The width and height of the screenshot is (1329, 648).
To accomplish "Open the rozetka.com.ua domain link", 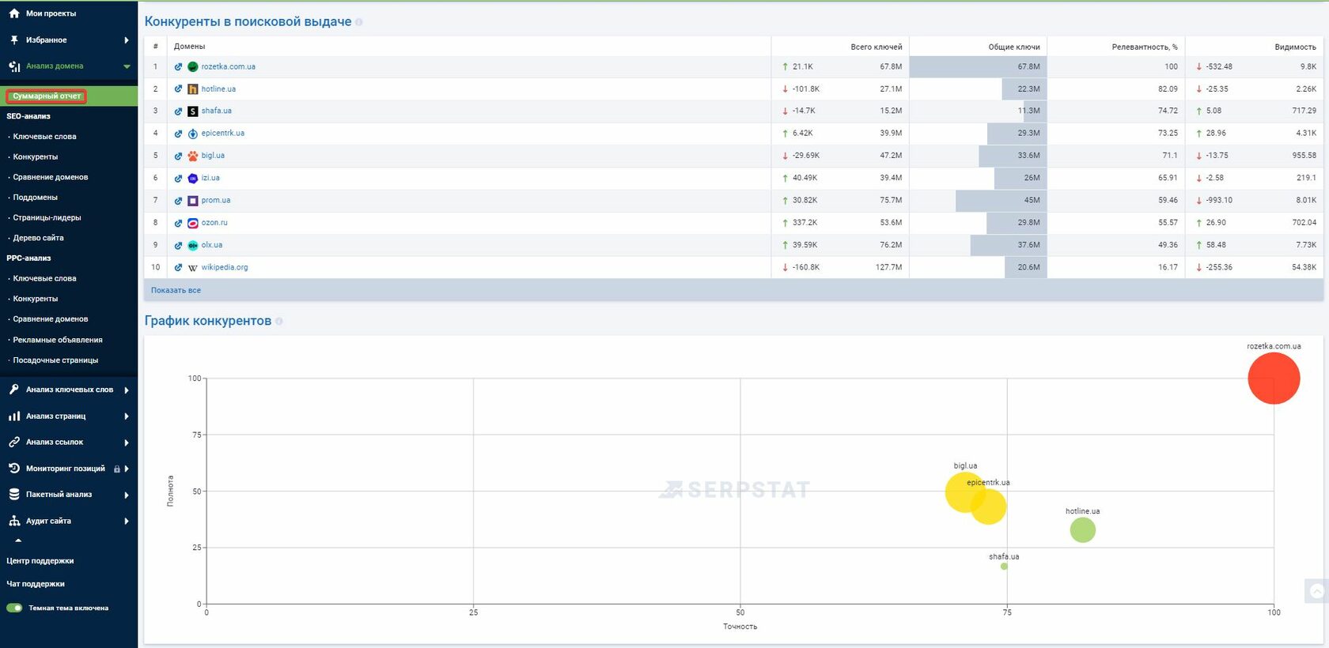I will click(x=228, y=67).
